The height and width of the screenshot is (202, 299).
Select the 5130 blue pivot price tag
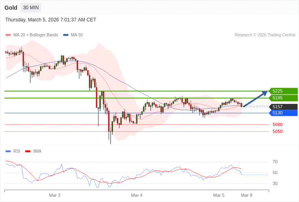click(x=283, y=113)
